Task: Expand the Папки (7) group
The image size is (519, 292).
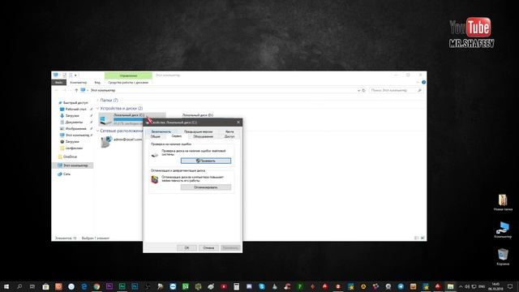Action: [98, 100]
